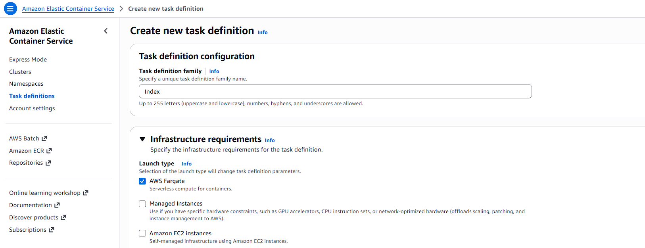Uncheck the AWS Fargate launch type
645x248 pixels.
142,181
